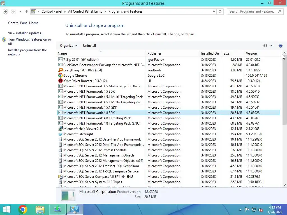
Task: Click the vertical scrollbar thumb
Action: coord(284,90)
